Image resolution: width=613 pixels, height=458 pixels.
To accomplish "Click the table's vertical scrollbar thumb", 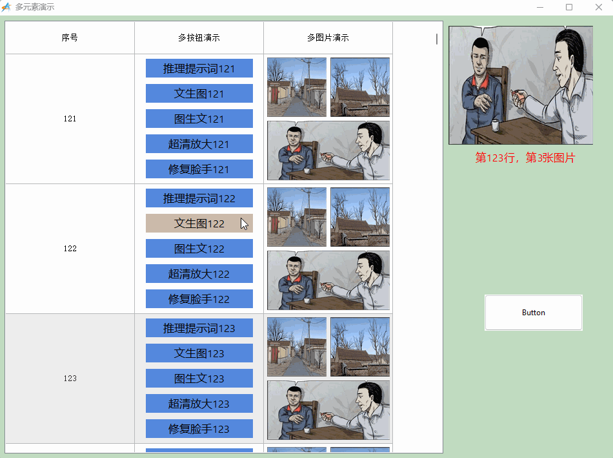I will pos(437,39).
